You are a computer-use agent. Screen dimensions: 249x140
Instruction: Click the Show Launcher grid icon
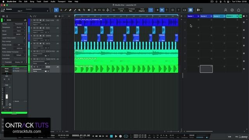click(190, 10)
